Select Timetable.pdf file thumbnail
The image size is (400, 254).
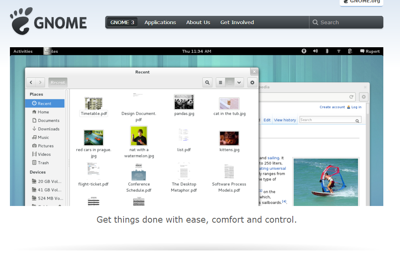coord(94,103)
